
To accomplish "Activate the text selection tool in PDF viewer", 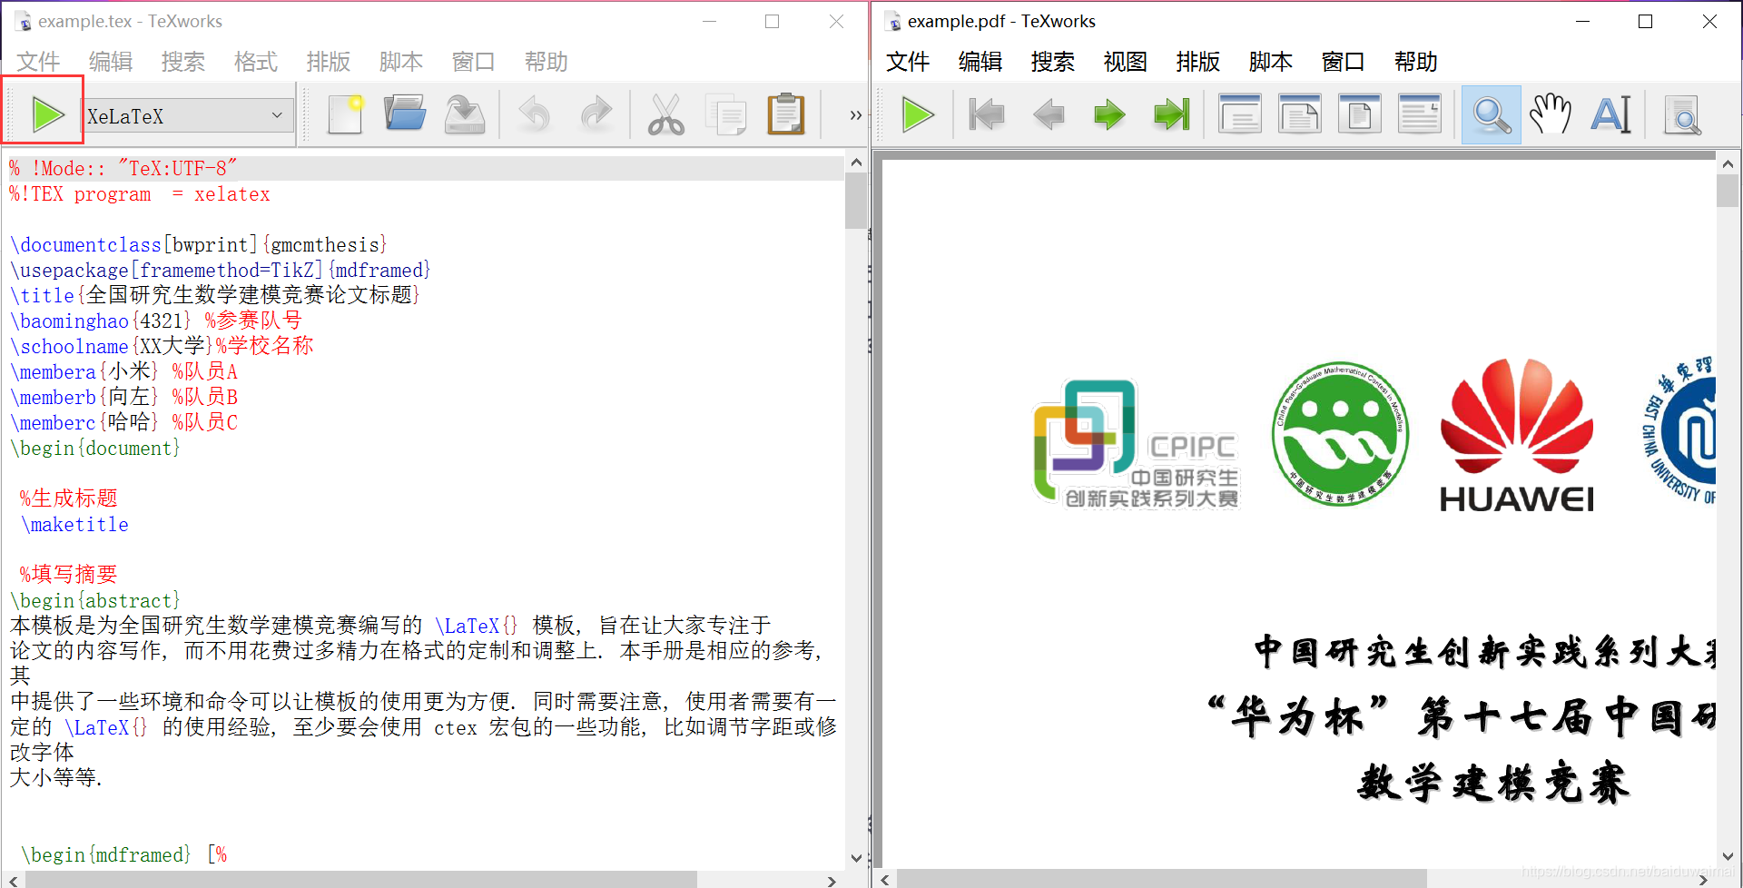I will point(1610,113).
